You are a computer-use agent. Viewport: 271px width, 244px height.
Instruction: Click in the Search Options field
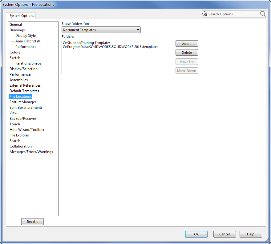click(x=233, y=14)
